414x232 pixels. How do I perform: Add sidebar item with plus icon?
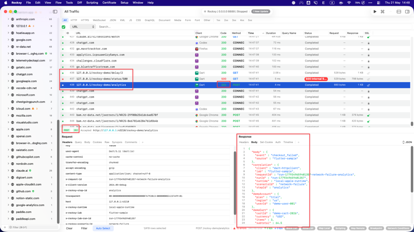tap(5, 227)
